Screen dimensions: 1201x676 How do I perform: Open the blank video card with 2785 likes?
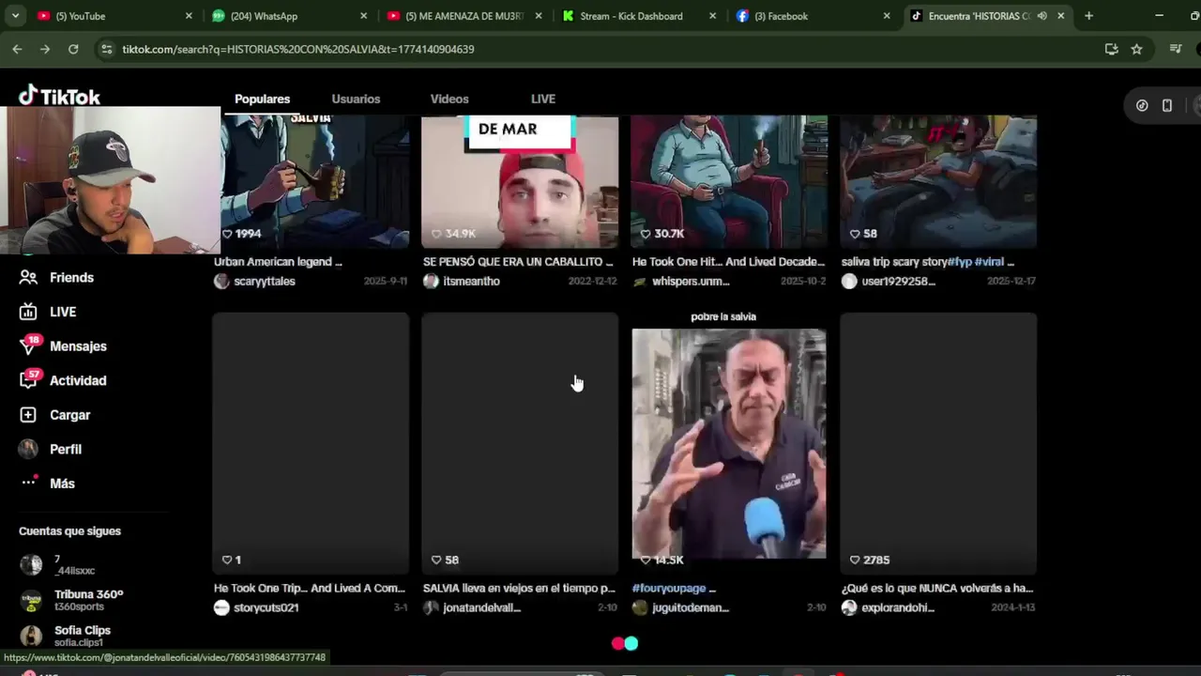[938, 443]
